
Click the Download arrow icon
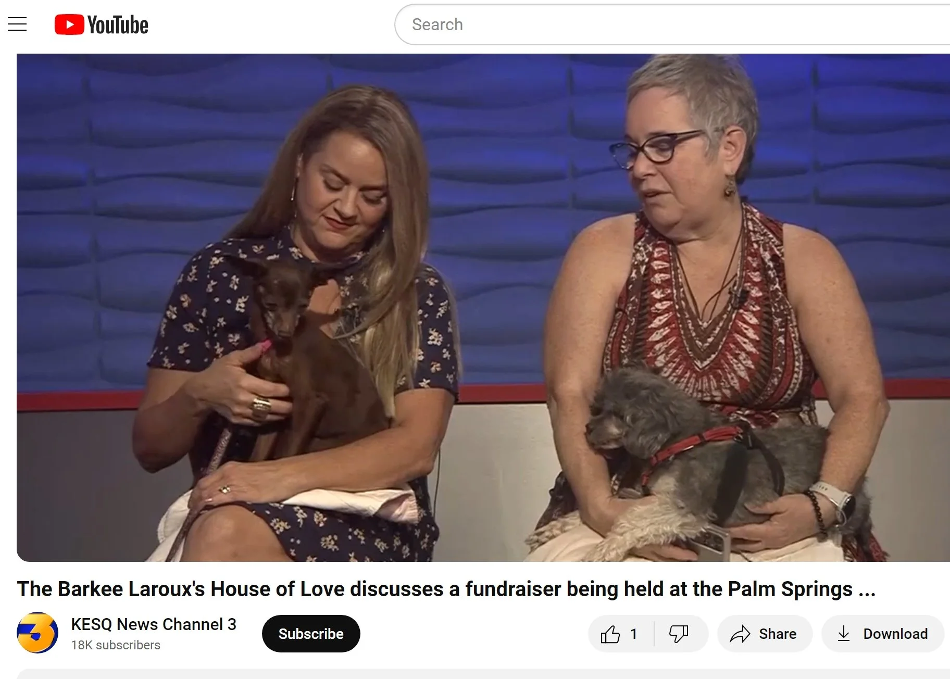tap(843, 634)
